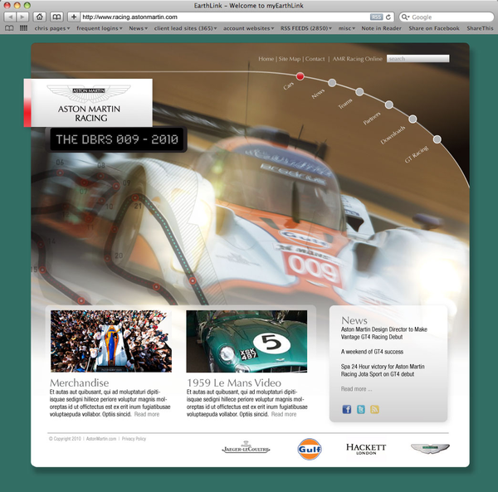Click Share on Facebook bookmark
This screenshot has height=492, width=498.
click(x=434, y=28)
